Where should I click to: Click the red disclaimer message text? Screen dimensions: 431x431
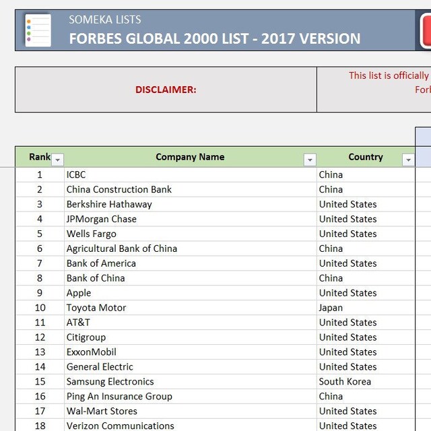(x=390, y=82)
